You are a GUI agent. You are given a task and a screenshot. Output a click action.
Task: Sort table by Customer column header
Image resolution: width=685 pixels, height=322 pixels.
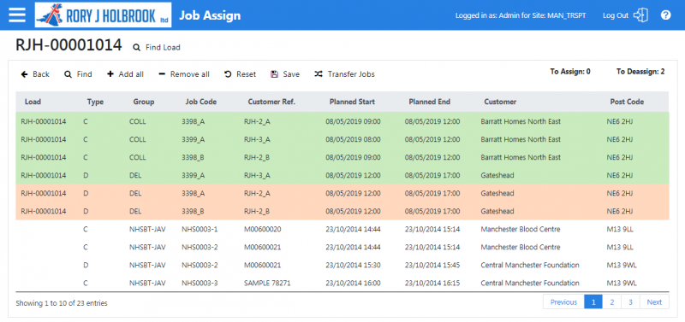tap(500, 102)
